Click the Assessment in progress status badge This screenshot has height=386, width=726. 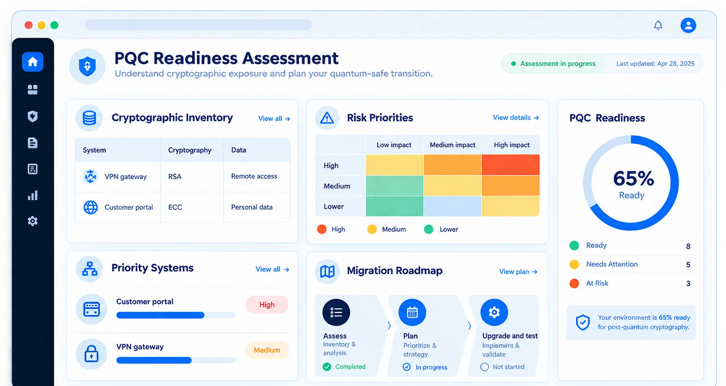click(x=553, y=64)
